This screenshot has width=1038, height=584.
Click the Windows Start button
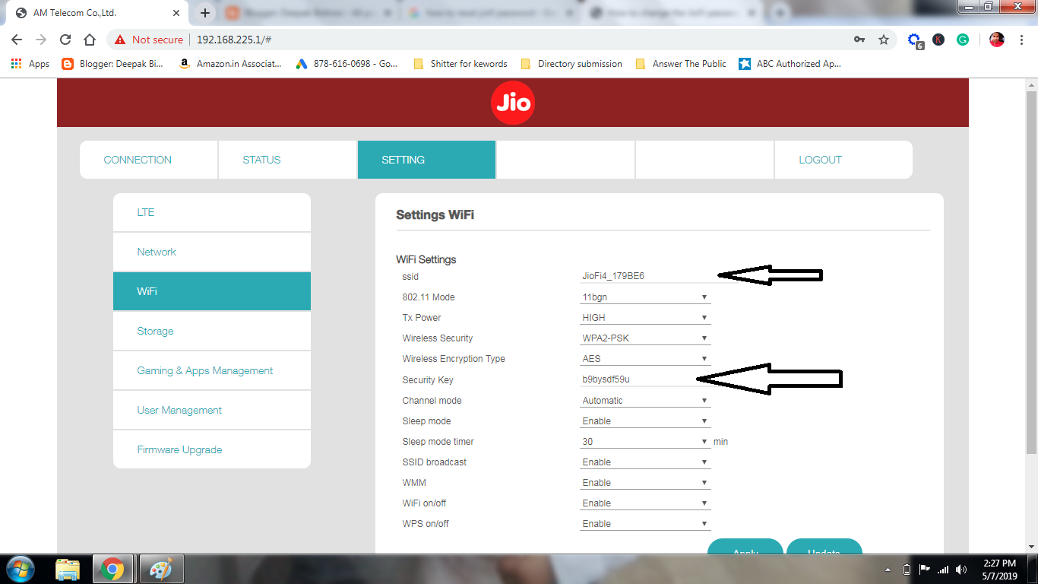pos(20,569)
